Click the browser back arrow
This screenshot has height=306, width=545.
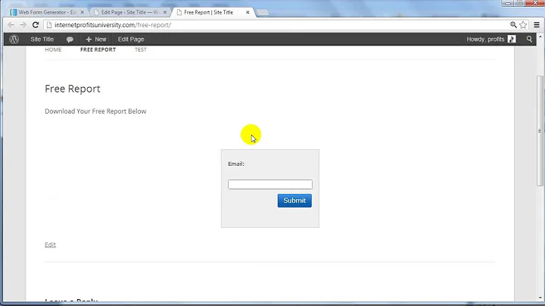[x=11, y=25]
